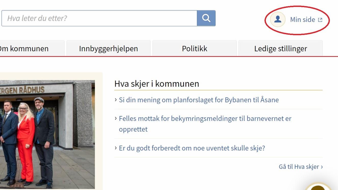Screen dimensions: 338x190
Task: Select the Politikk tab
Action: 194,48
